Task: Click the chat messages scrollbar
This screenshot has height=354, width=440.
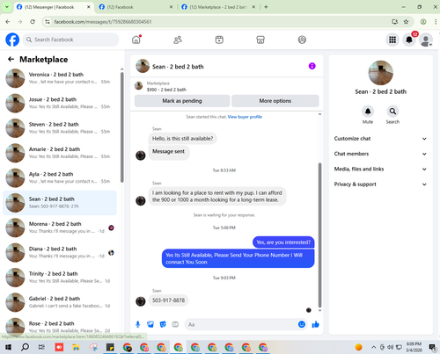Action: (x=319, y=235)
